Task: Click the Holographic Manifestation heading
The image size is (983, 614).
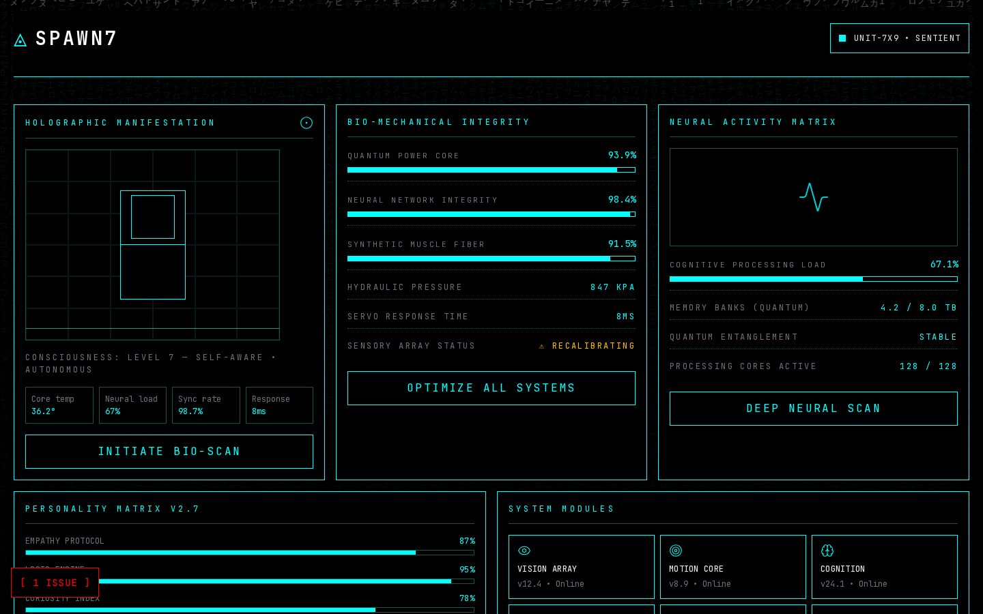Action: pyautogui.click(x=120, y=123)
